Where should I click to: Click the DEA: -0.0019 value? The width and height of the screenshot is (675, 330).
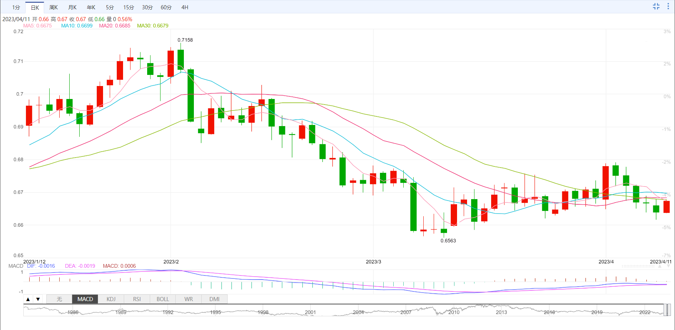(x=80, y=266)
